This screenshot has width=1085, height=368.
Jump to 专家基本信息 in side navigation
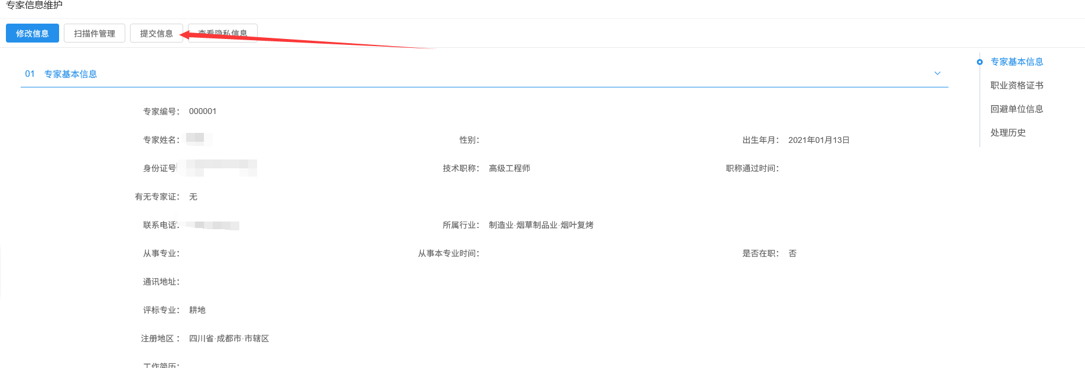coord(1016,62)
